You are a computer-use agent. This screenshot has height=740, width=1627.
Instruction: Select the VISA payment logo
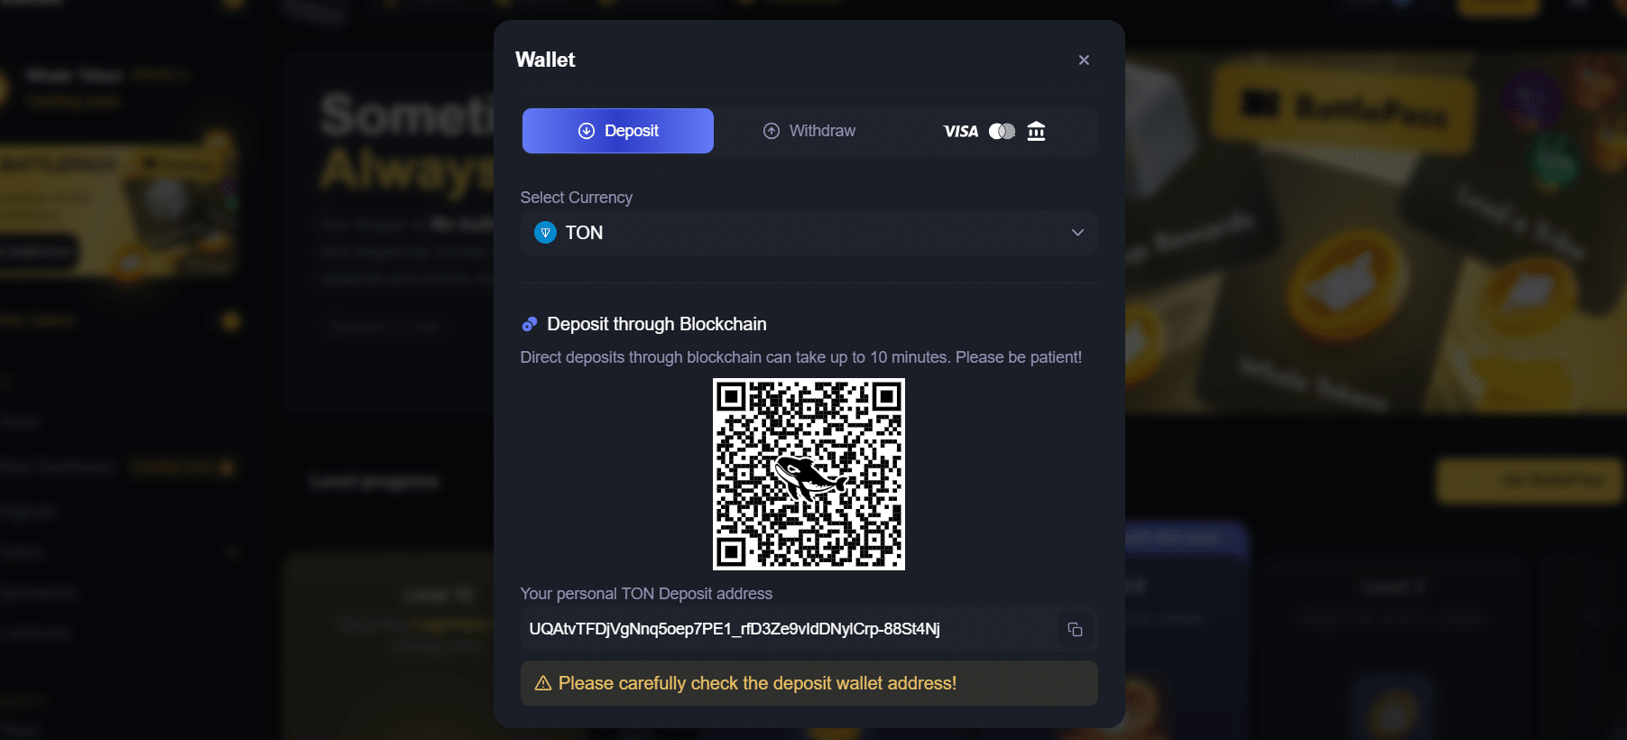(961, 132)
